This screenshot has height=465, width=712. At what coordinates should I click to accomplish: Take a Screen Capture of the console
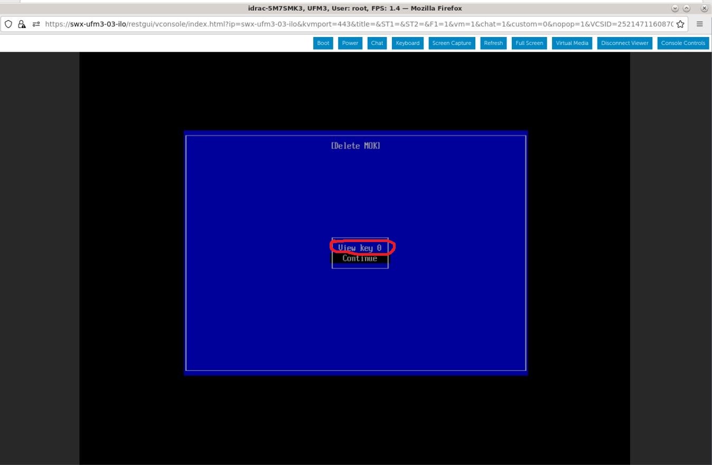tap(452, 43)
